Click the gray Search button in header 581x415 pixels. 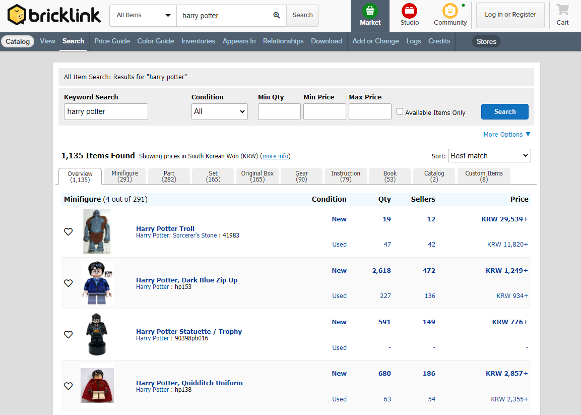click(302, 16)
